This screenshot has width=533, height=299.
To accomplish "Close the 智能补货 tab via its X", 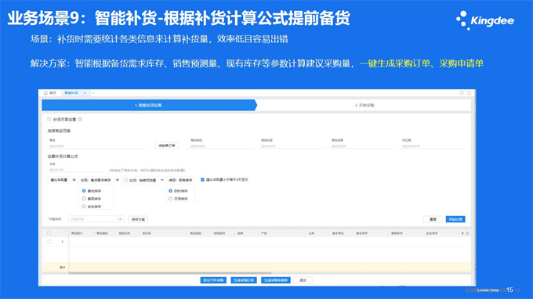I will click(85, 93).
